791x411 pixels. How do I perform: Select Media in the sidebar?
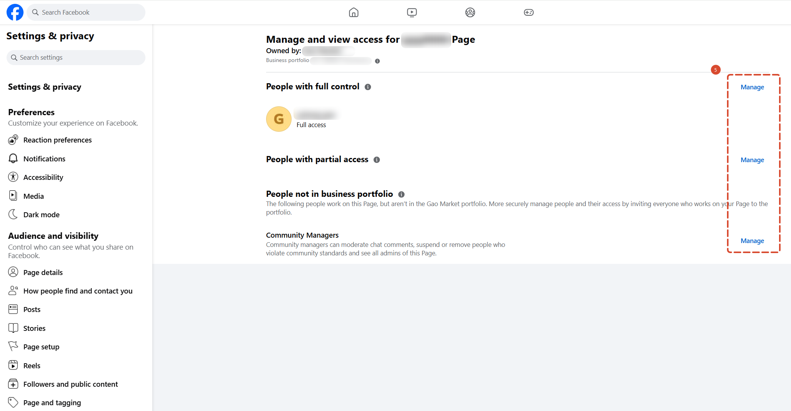pyautogui.click(x=34, y=196)
